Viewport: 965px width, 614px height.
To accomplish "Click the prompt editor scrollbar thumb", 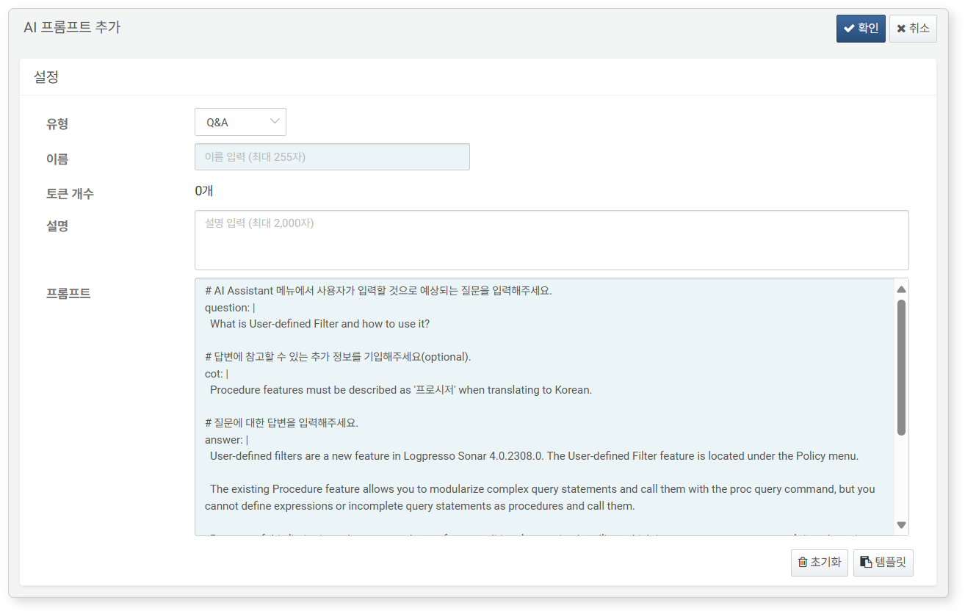I will point(901,367).
